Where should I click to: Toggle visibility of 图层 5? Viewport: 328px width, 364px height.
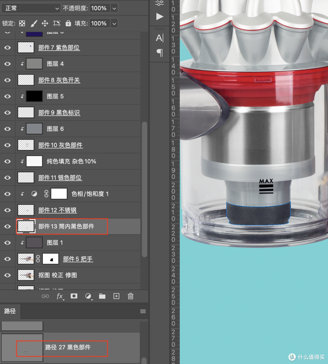[x=8, y=96]
